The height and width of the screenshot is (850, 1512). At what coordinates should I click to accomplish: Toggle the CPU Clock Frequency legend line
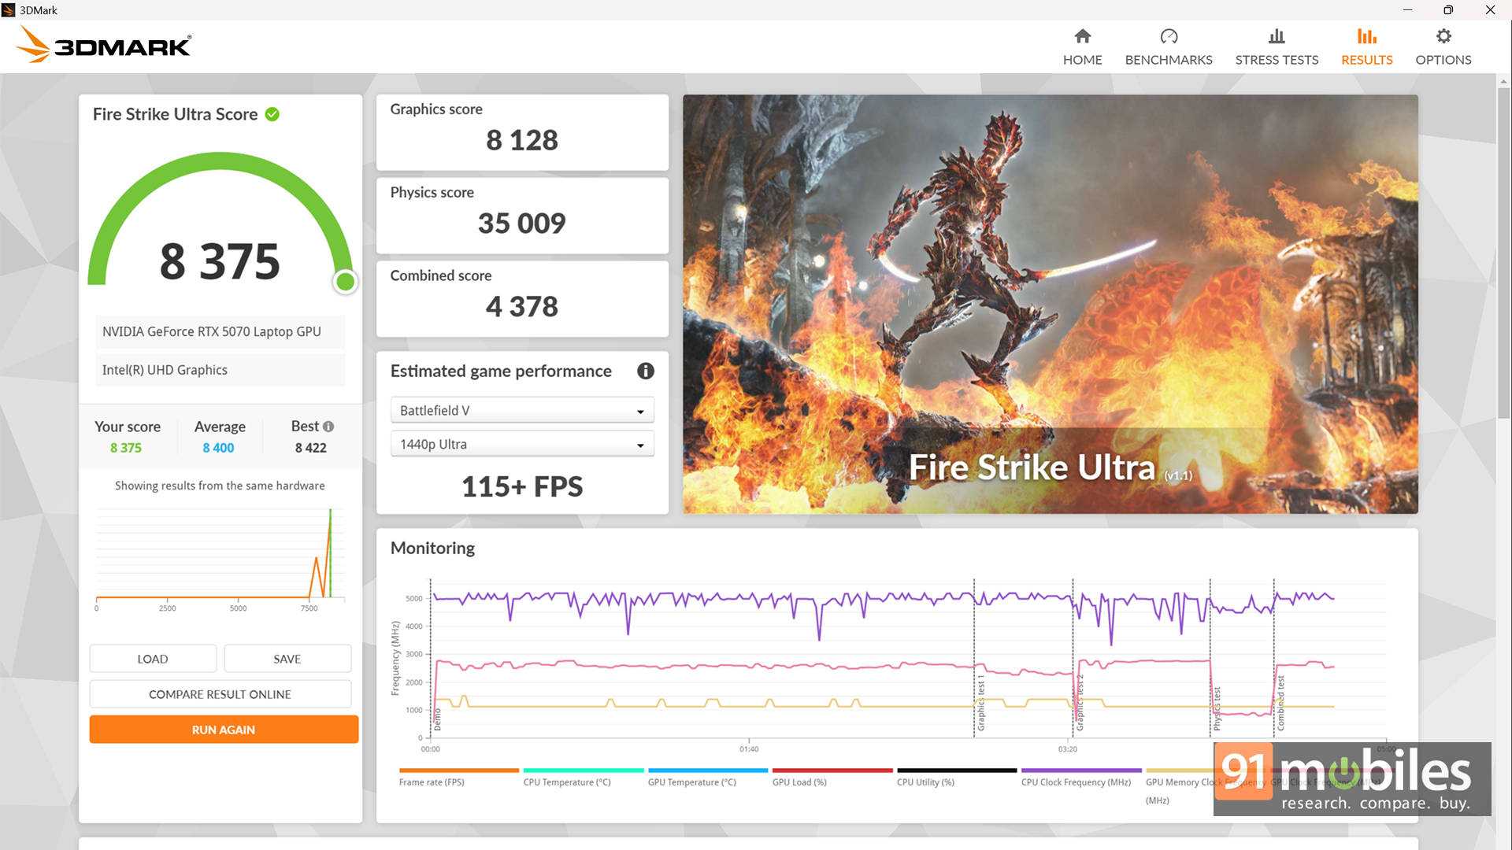pos(1080,776)
